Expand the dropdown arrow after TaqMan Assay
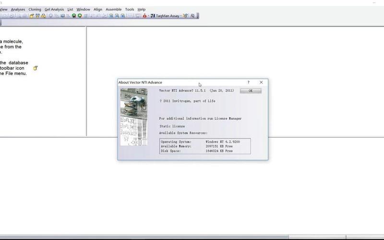The image size is (384, 240). [181, 16]
